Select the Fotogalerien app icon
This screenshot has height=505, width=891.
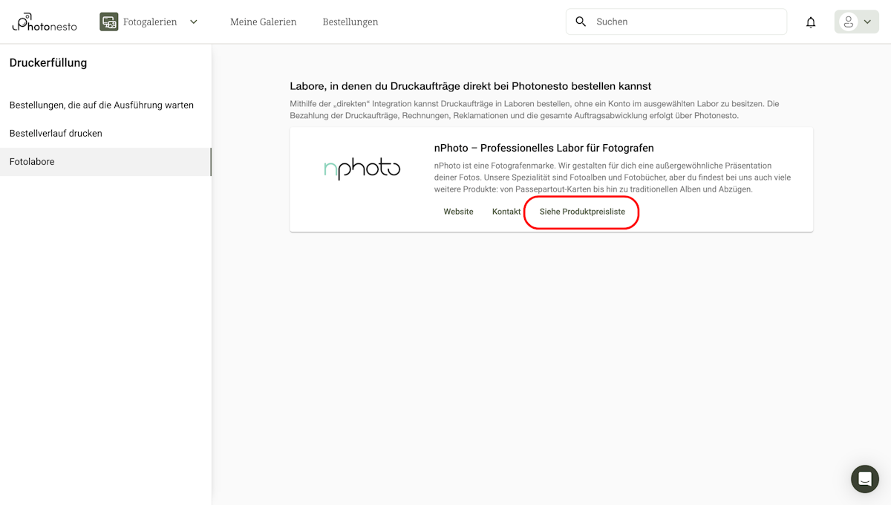pyautogui.click(x=108, y=22)
